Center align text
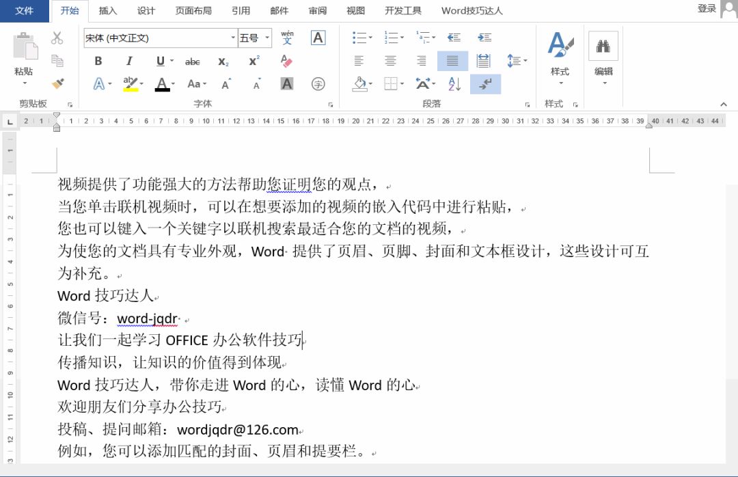Viewport: 738px width, 477px height. click(390, 61)
